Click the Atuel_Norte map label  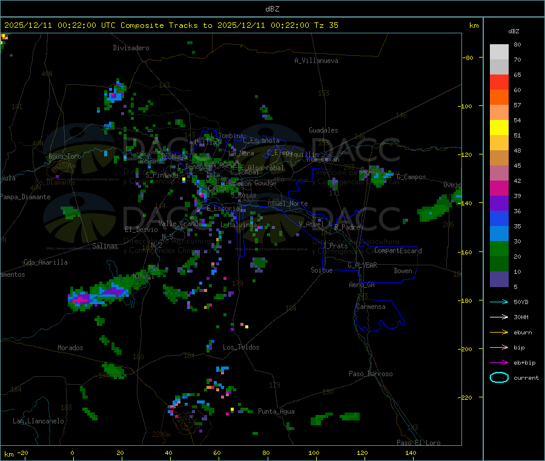(x=288, y=204)
